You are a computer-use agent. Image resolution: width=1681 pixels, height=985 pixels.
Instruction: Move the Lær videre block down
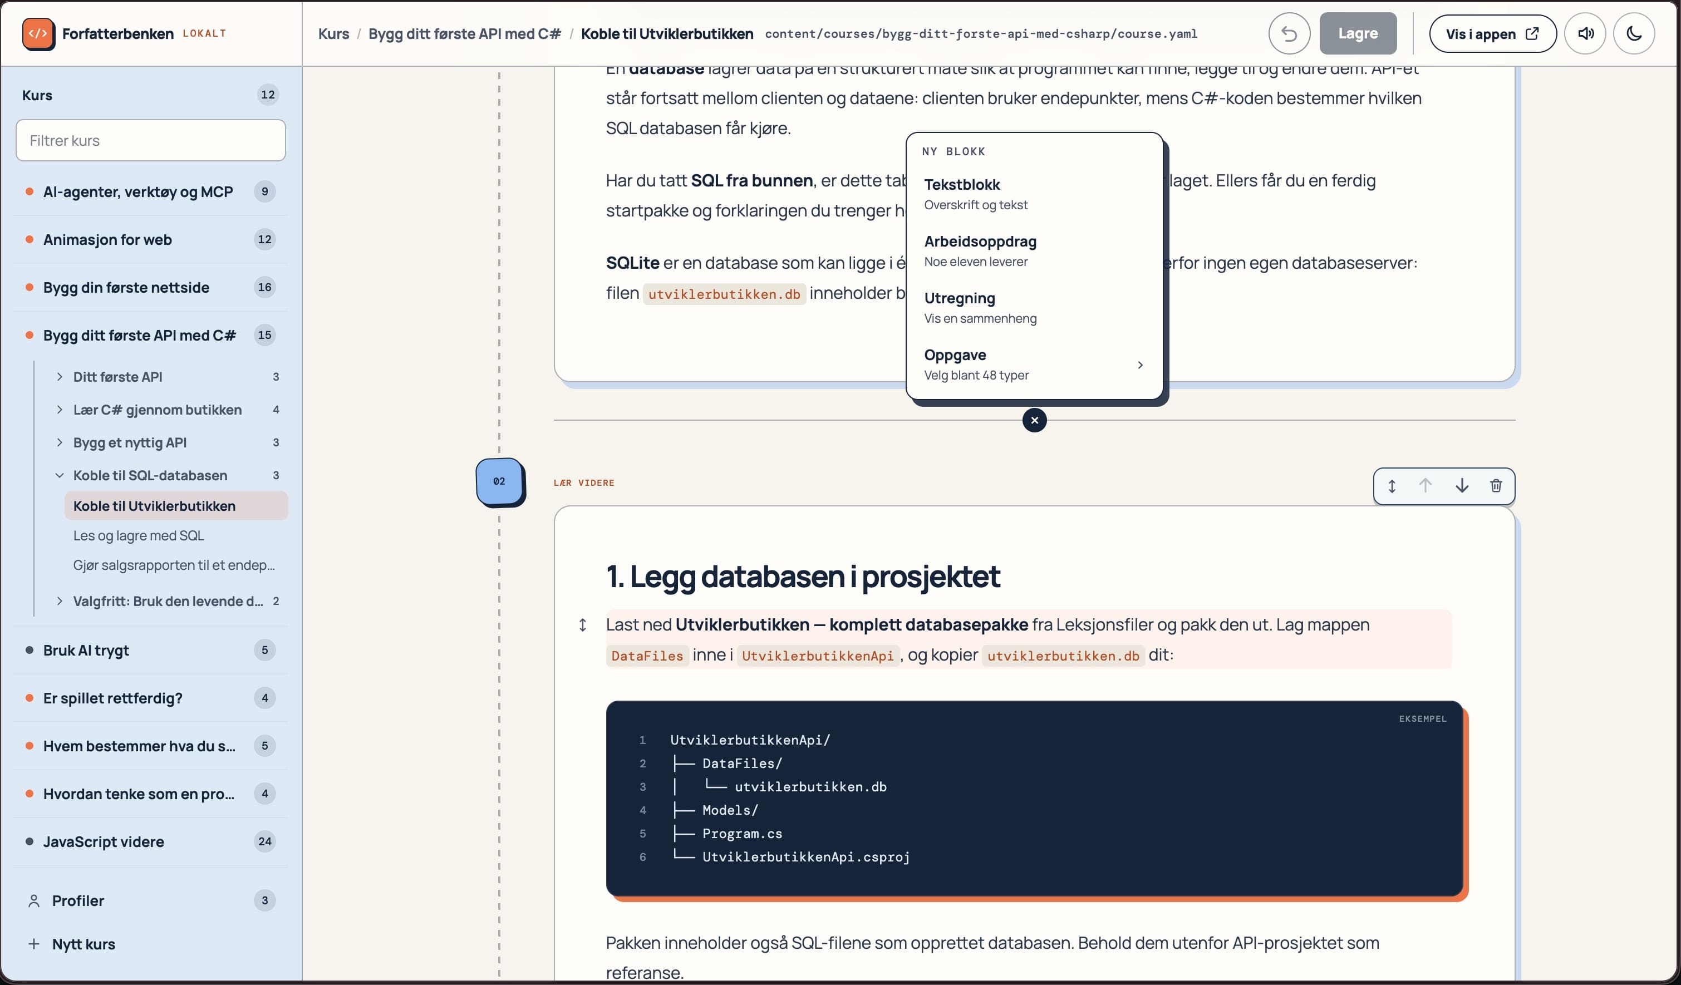point(1462,486)
